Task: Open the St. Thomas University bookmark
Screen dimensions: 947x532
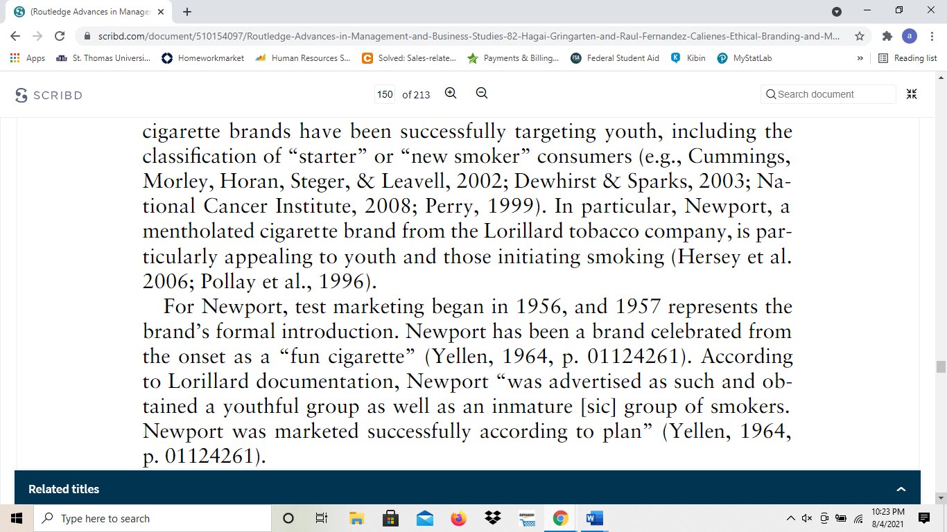Action: [103, 58]
